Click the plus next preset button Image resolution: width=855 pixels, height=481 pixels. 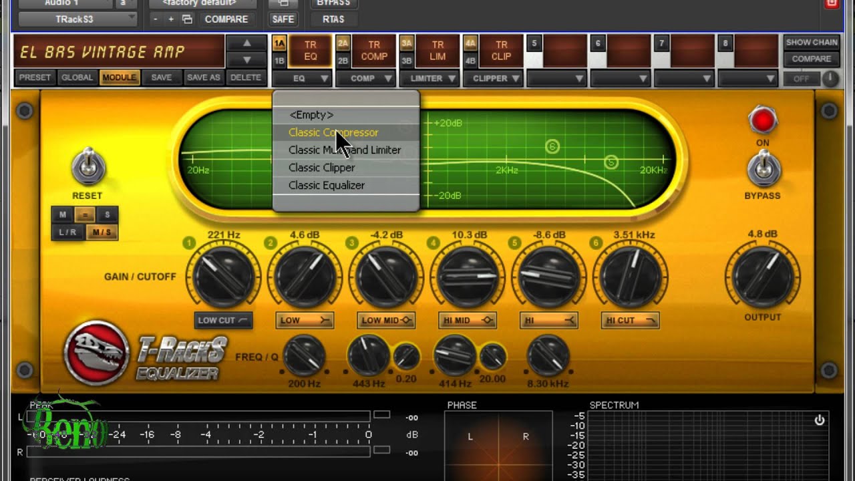[171, 19]
